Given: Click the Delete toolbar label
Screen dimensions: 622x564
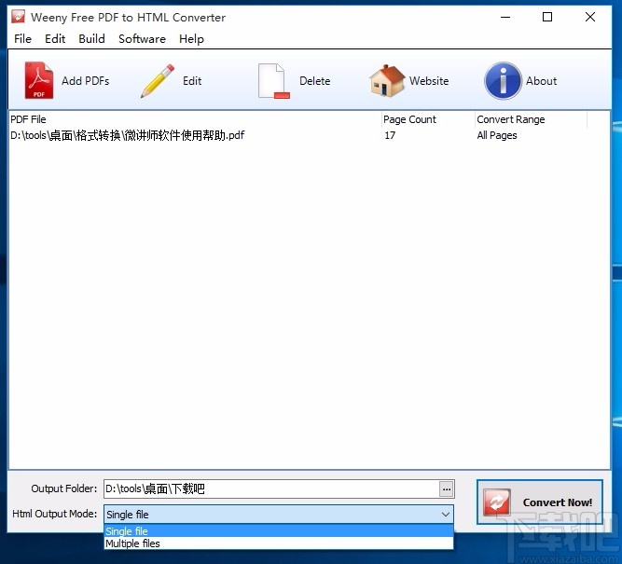Looking at the screenshot, I should tap(314, 81).
